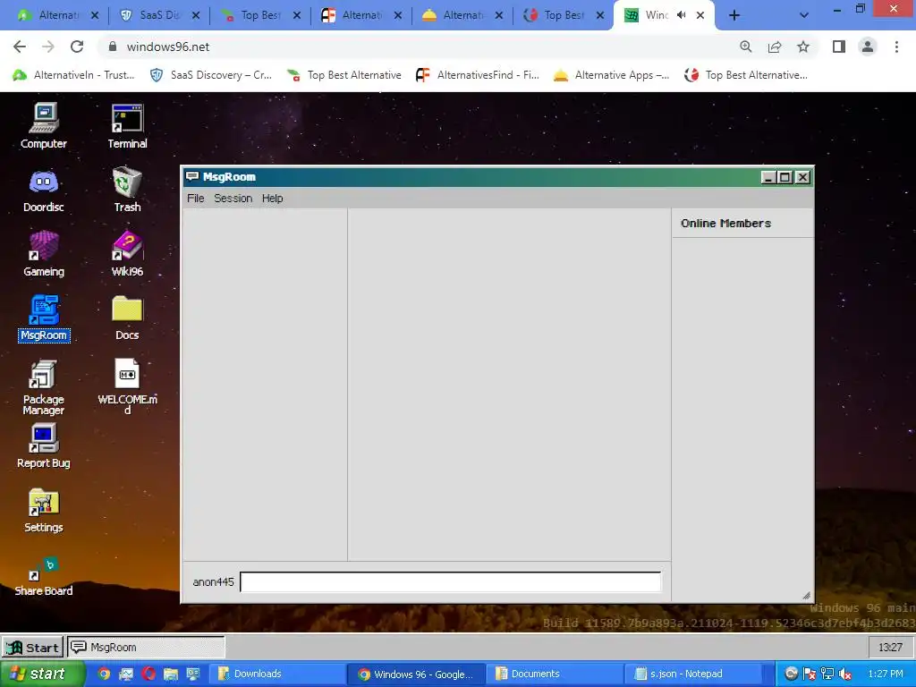The width and height of the screenshot is (916, 687).
Task: Switch to the SaaS Dis tab
Action: click(159, 15)
